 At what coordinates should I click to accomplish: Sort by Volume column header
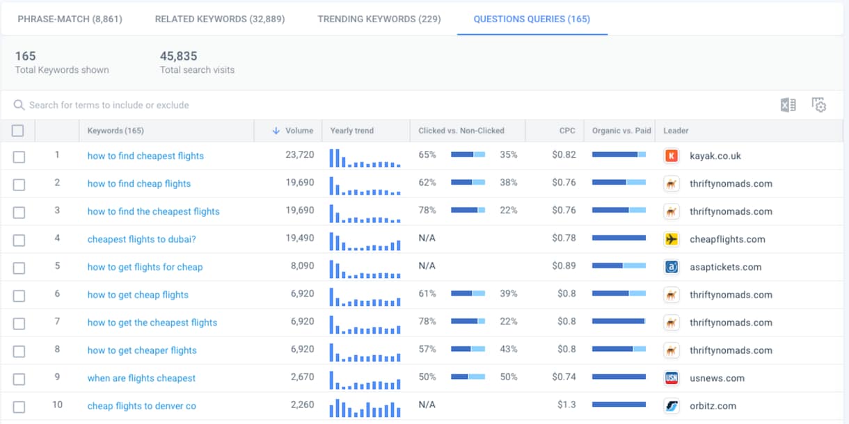click(293, 131)
